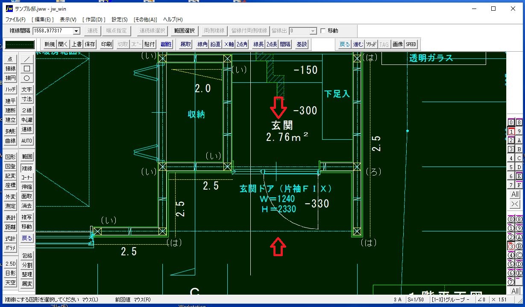This screenshot has width=525, height=307.
Task: Click the layer All button above the X button
Action: (x=515, y=194)
